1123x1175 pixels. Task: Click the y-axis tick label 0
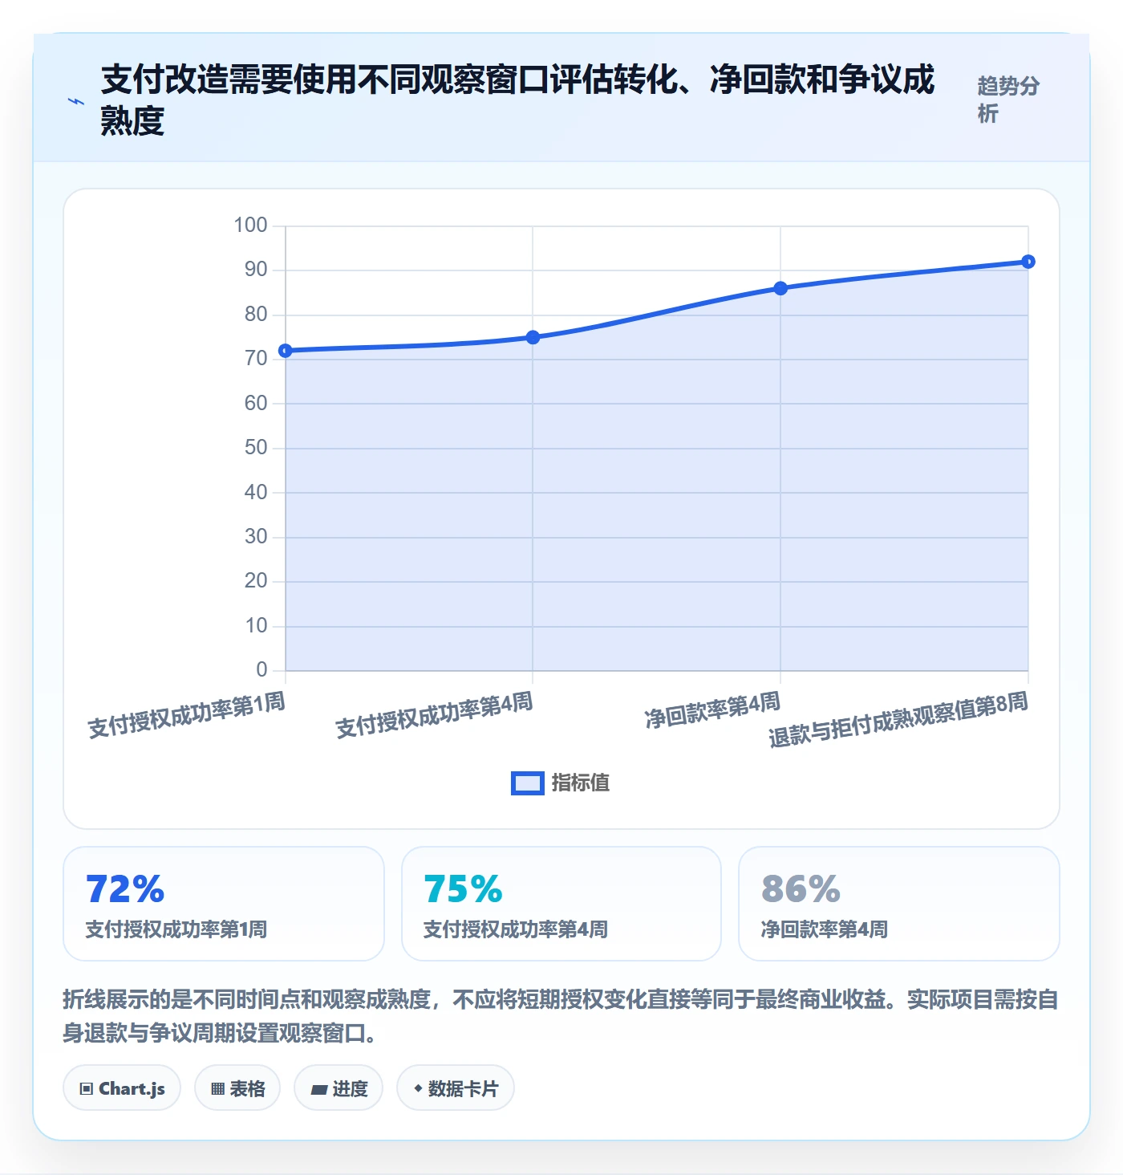(261, 669)
